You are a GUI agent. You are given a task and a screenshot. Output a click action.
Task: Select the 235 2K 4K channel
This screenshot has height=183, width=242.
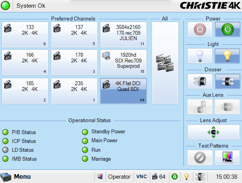point(74,90)
